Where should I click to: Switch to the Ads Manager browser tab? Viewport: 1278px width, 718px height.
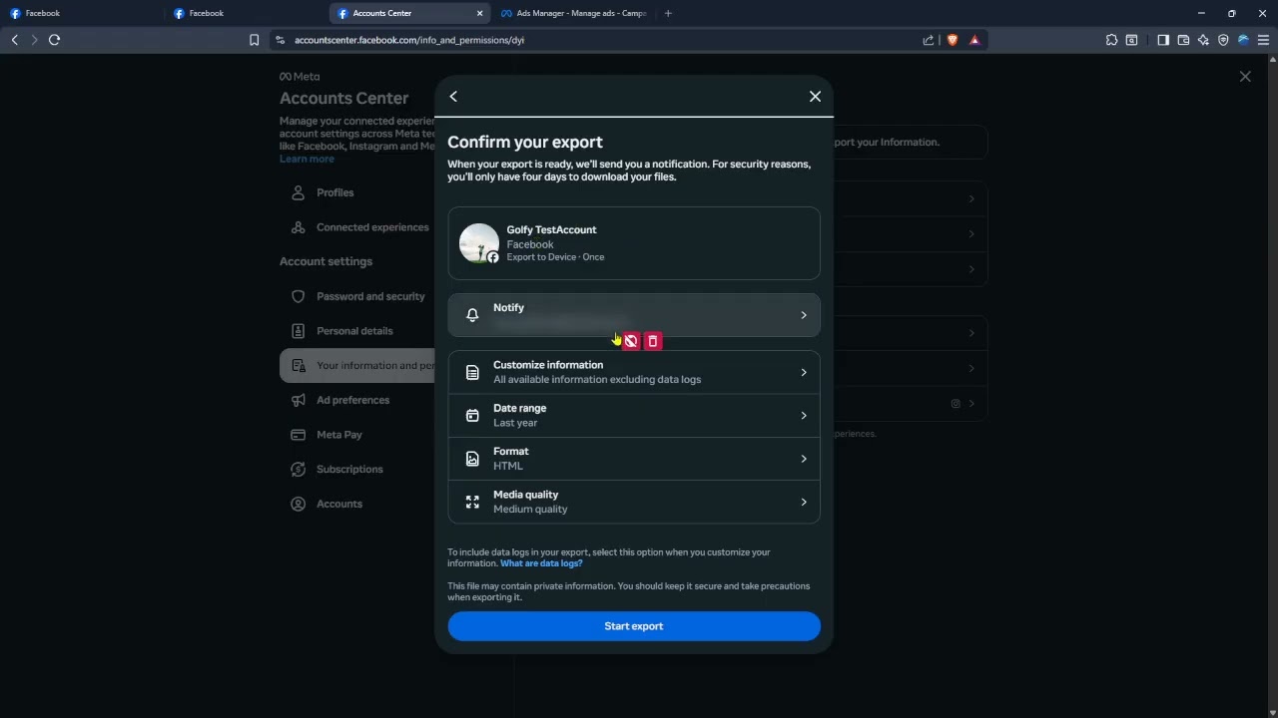click(573, 13)
